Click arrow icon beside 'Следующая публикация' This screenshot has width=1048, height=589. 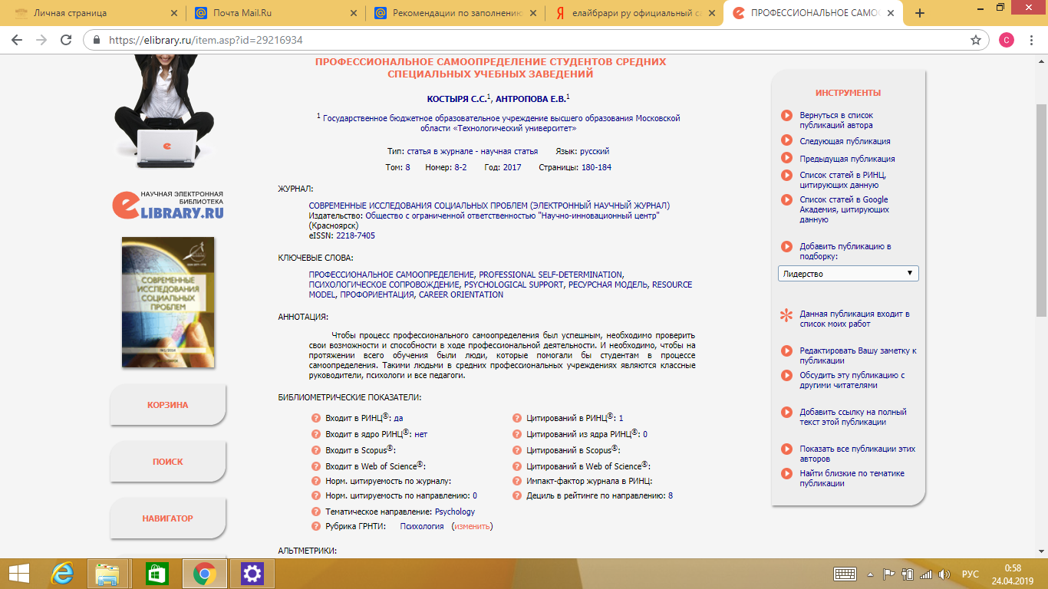(786, 140)
